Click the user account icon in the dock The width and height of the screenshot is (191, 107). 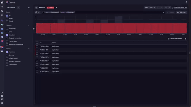[x=2, y=51]
